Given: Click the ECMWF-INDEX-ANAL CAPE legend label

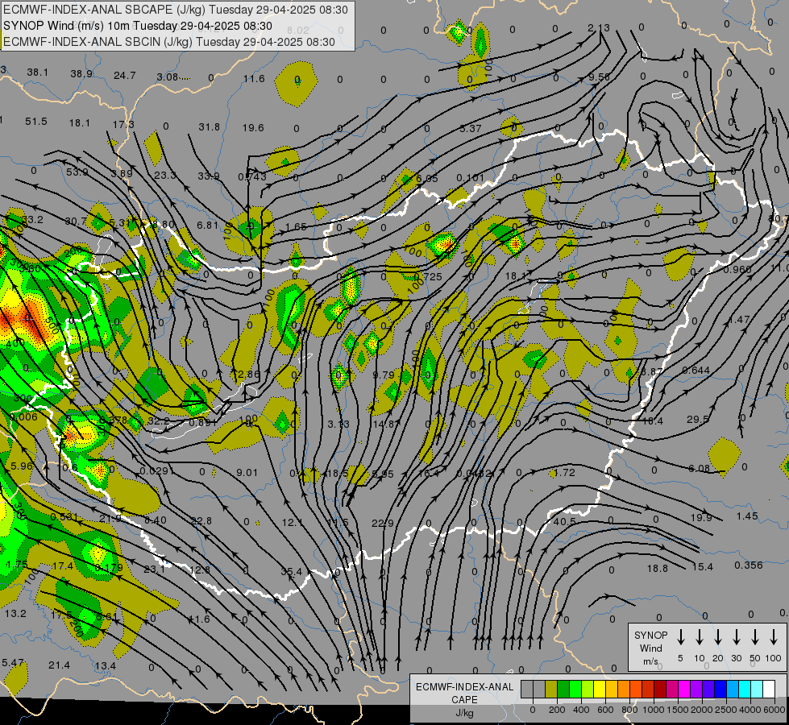Looking at the screenshot, I should (x=464, y=693).
